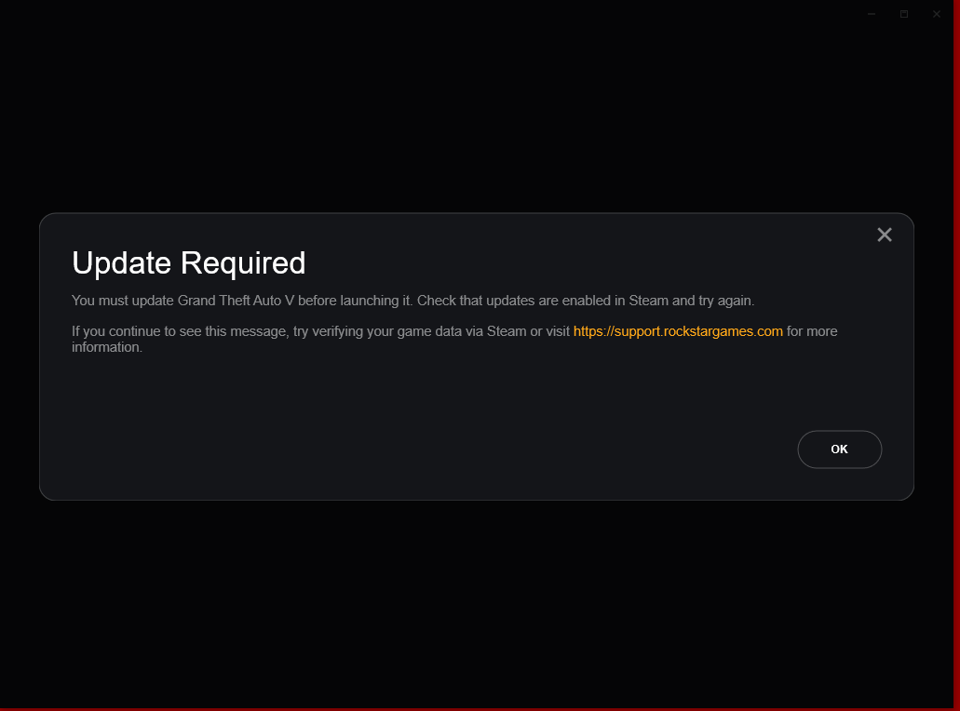This screenshot has width=960, height=711.
Task: Select the "Update Required" heading text
Action: point(189,263)
